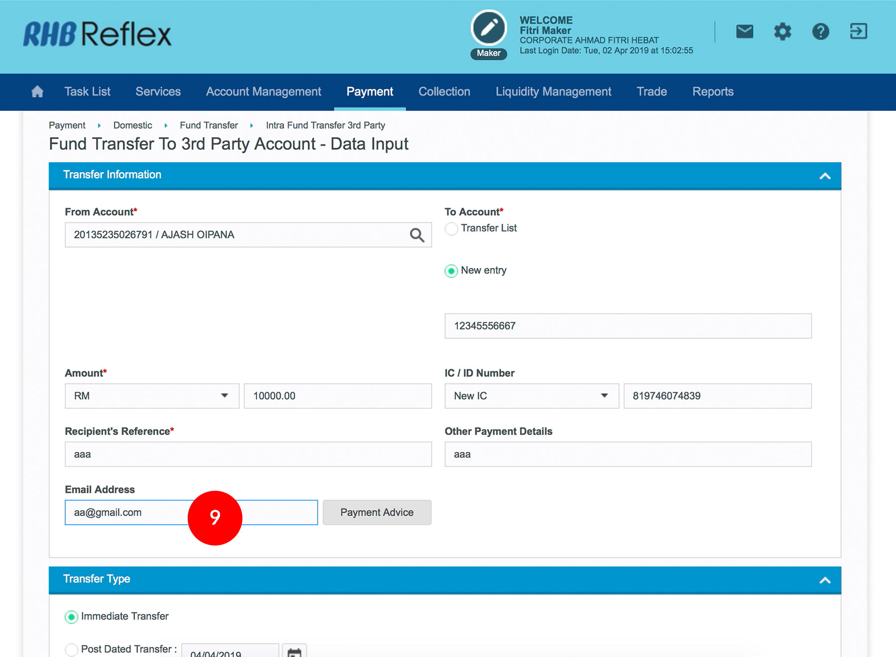Click the Payment Advice button
Screen dimensions: 896x657
(377, 512)
